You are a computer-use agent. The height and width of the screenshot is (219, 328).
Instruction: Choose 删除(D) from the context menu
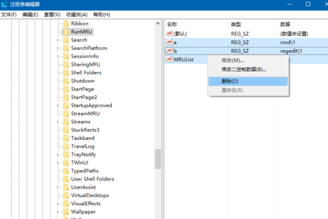pos(230,81)
